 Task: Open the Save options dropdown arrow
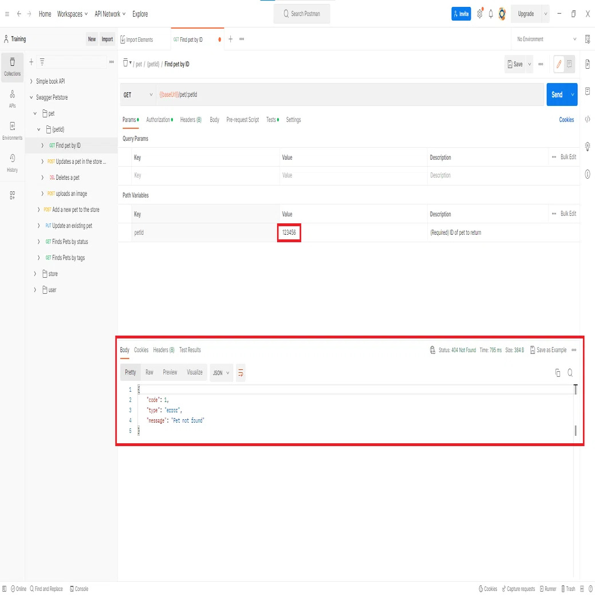[529, 64]
